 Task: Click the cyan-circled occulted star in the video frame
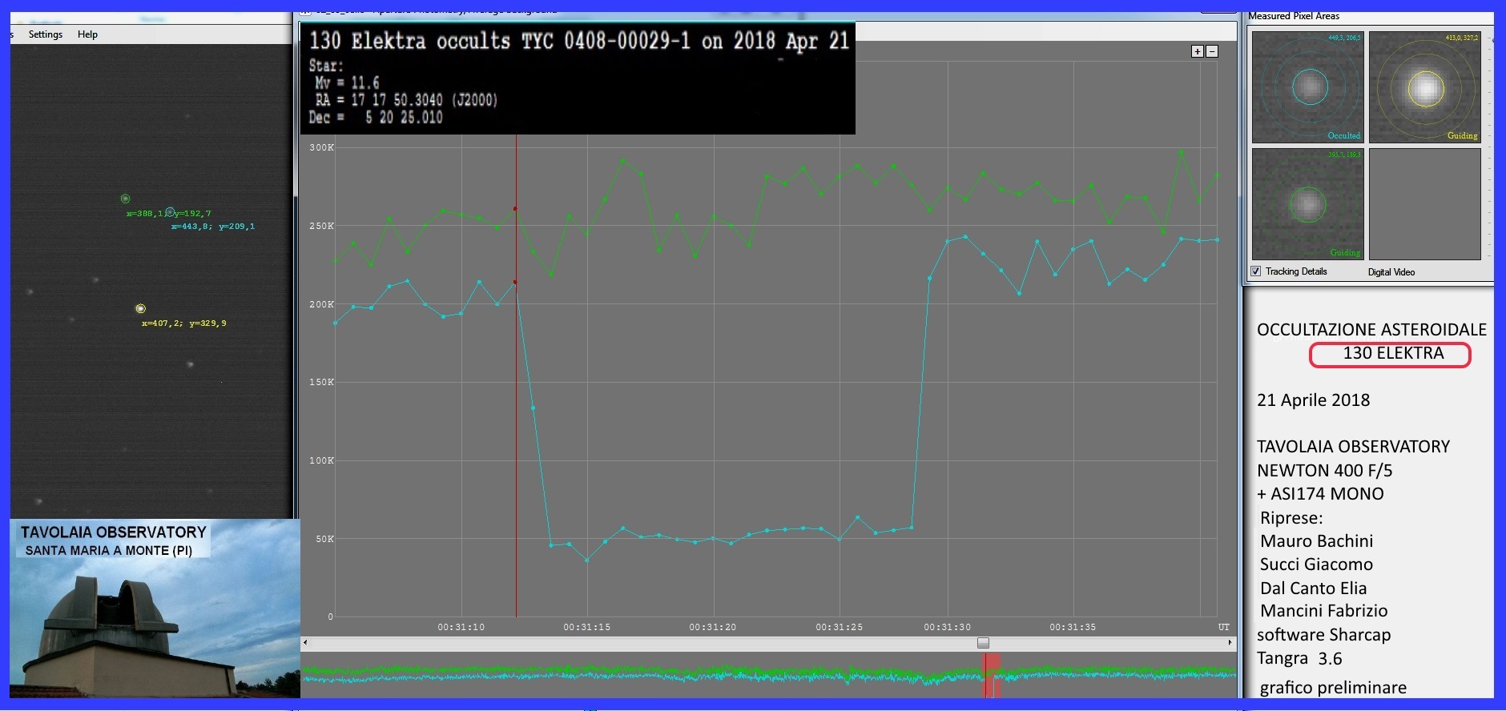[x=169, y=211]
